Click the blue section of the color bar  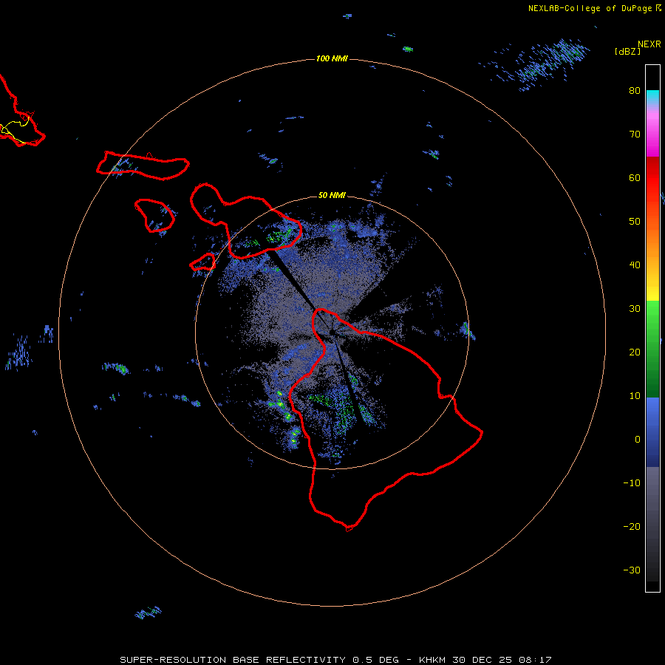652,432
